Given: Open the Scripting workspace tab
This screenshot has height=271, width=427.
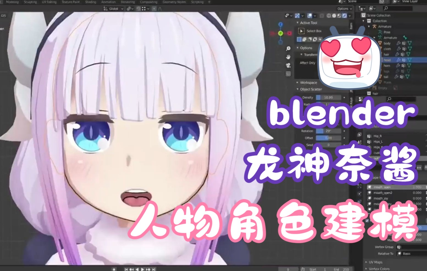Looking at the screenshot, I should coord(197,2).
